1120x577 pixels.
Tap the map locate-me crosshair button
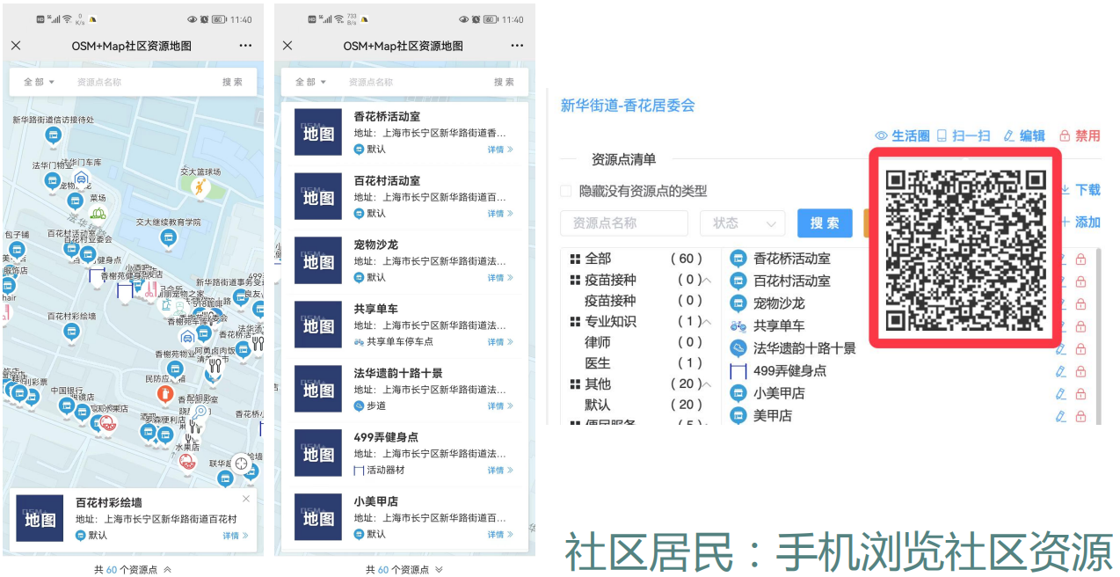point(241,464)
